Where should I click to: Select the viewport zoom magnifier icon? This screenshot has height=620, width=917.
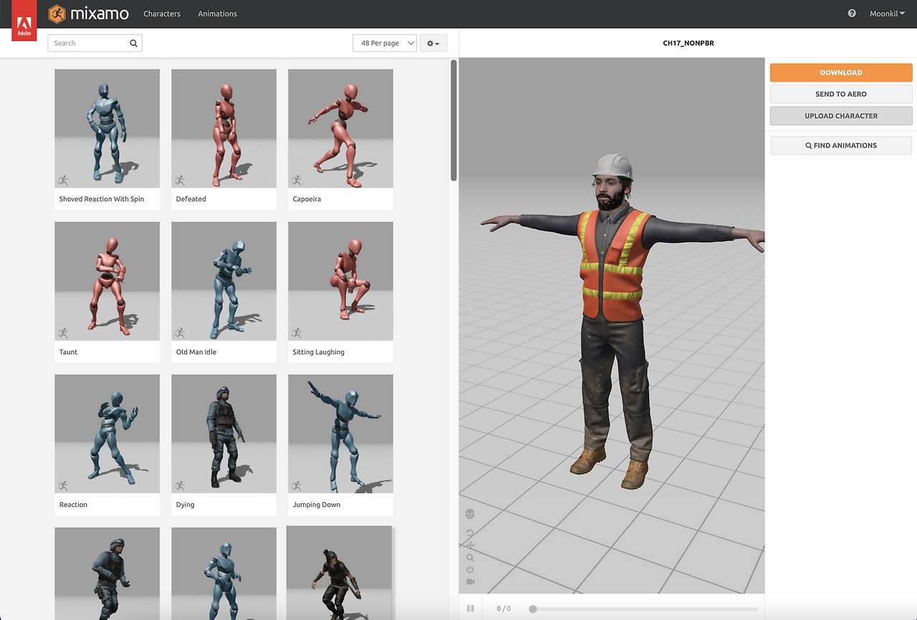click(470, 558)
